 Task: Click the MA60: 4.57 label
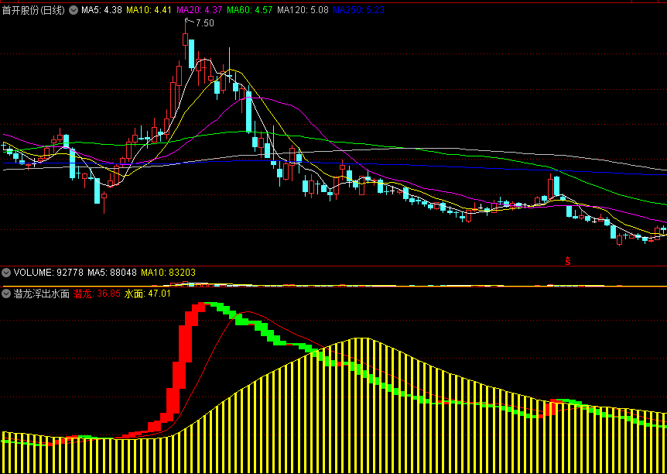[250, 10]
